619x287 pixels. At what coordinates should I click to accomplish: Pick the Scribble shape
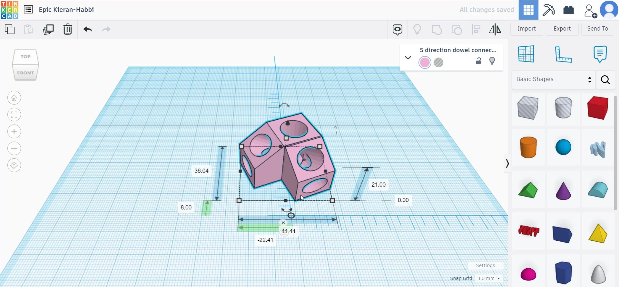pos(598,149)
